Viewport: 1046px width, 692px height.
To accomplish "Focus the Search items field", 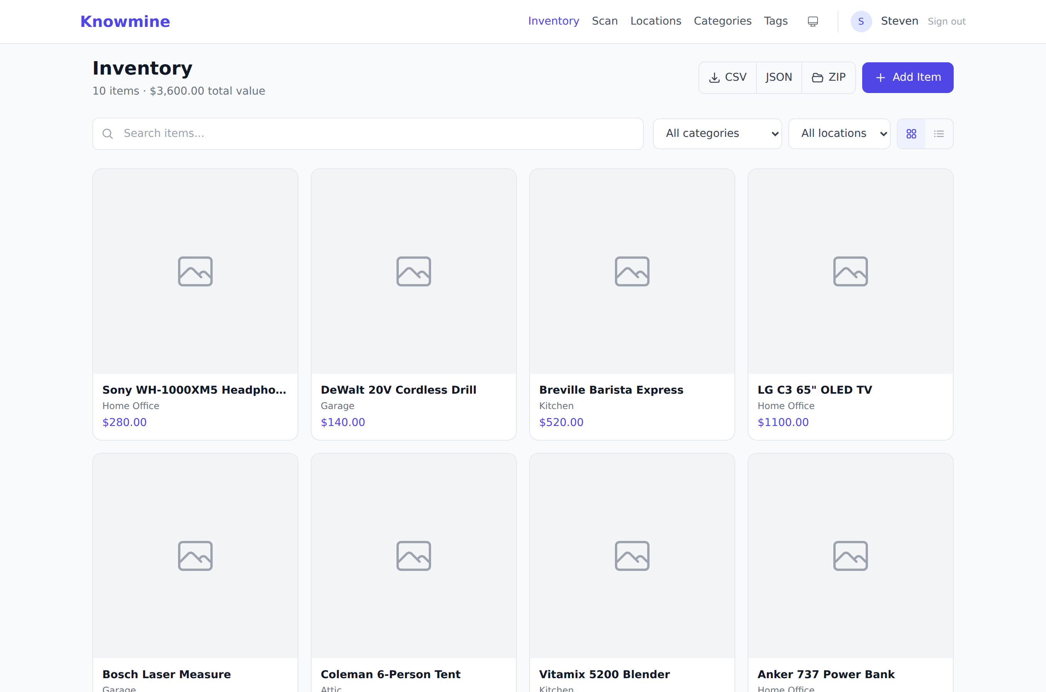I will pos(368,134).
